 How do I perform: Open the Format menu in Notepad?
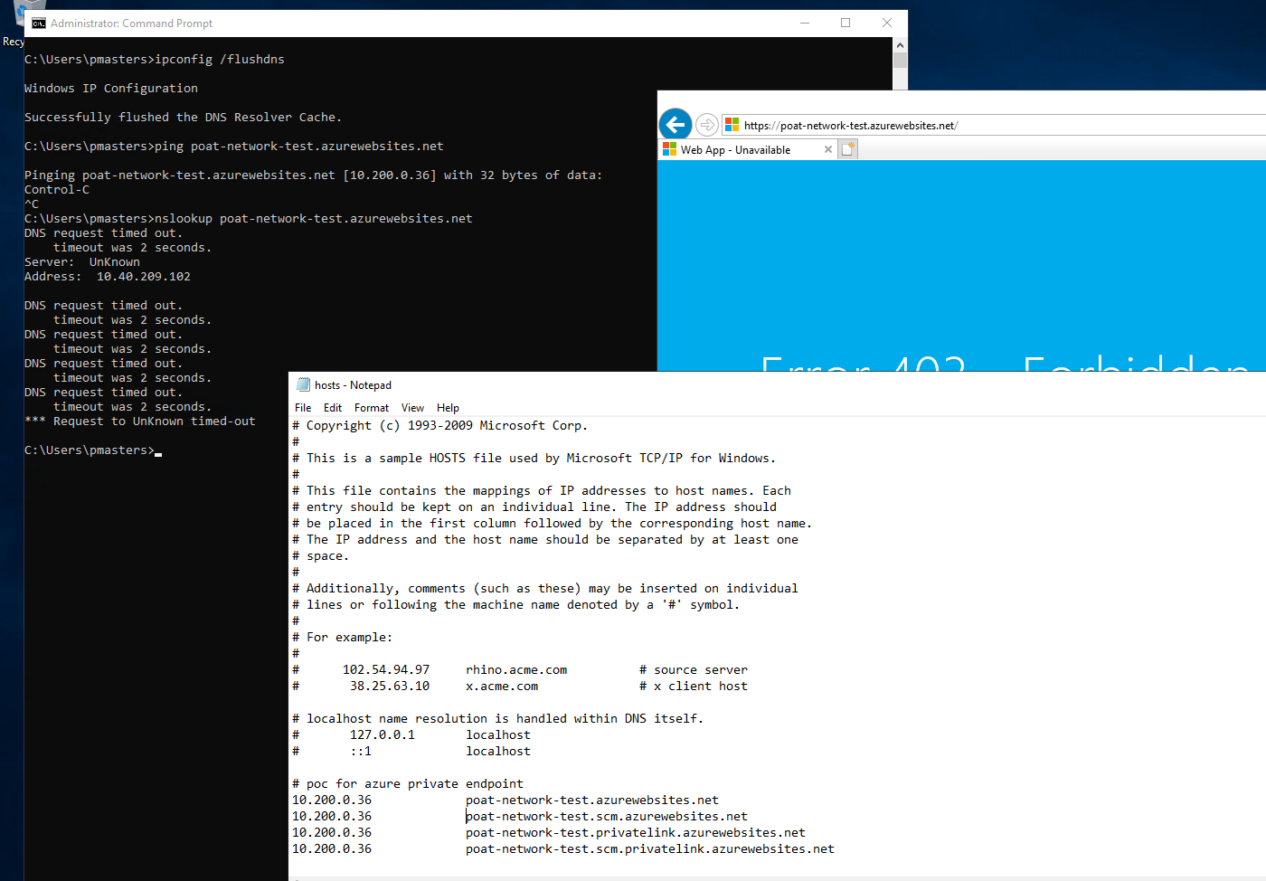[371, 407]
